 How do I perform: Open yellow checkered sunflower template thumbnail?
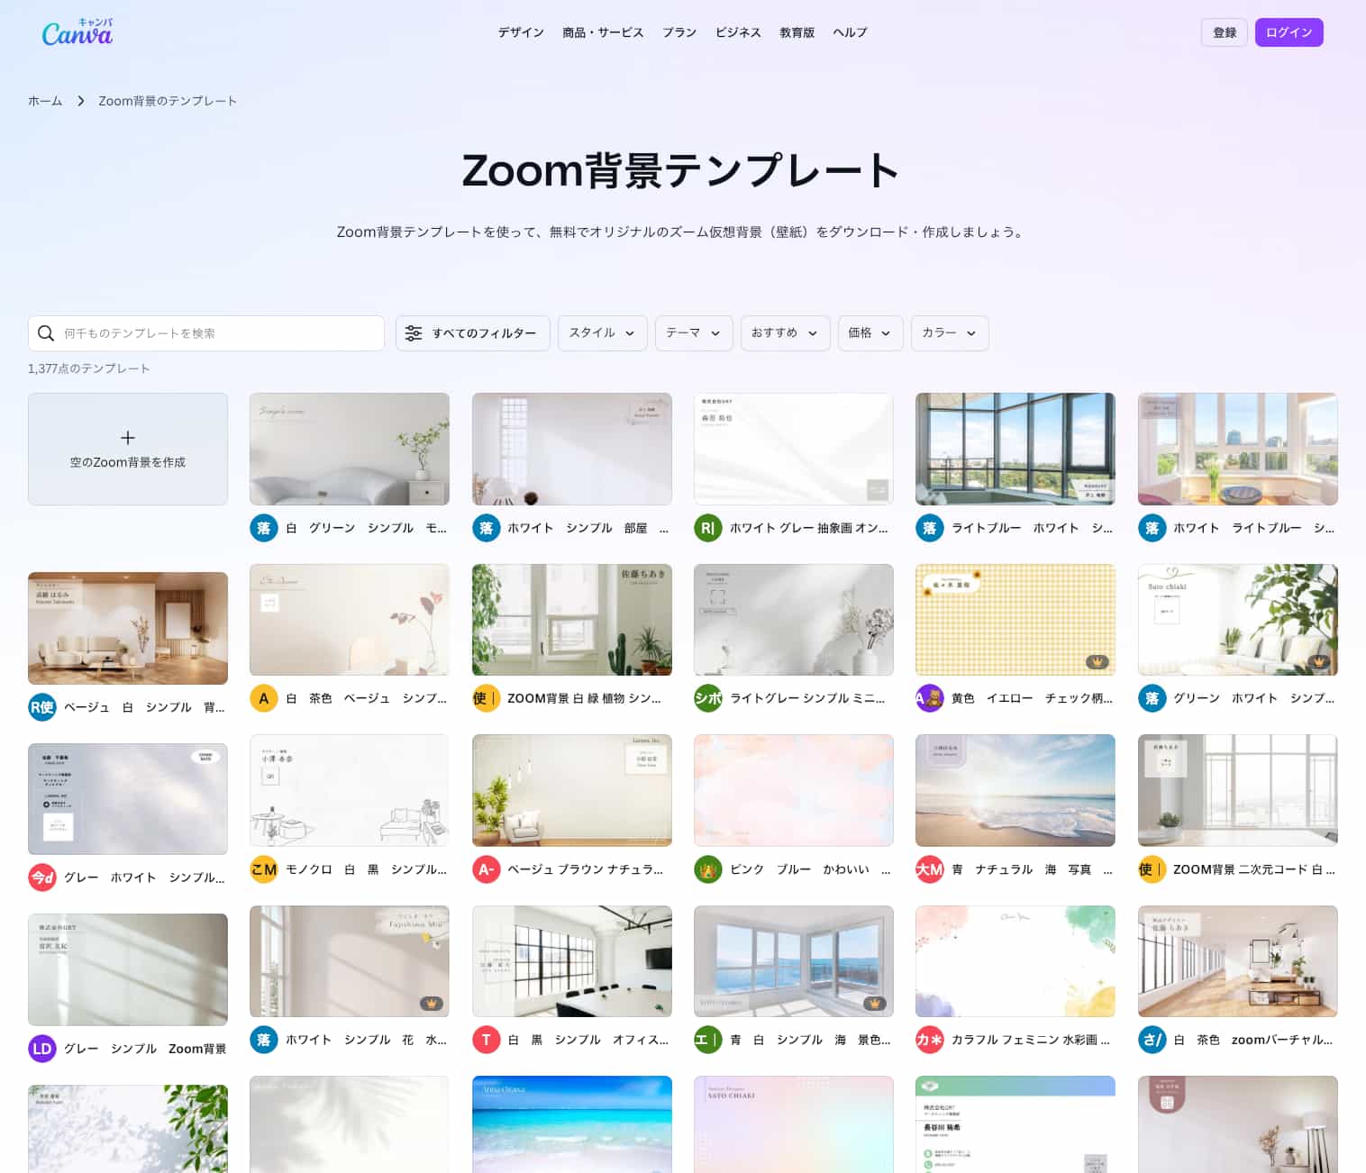(1015, 620)
